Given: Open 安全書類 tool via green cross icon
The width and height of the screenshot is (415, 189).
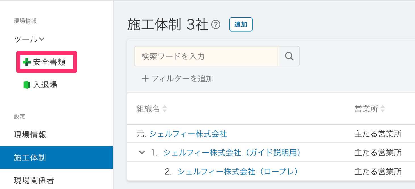Looking at the screenshot, I should [x=27, y=62].
